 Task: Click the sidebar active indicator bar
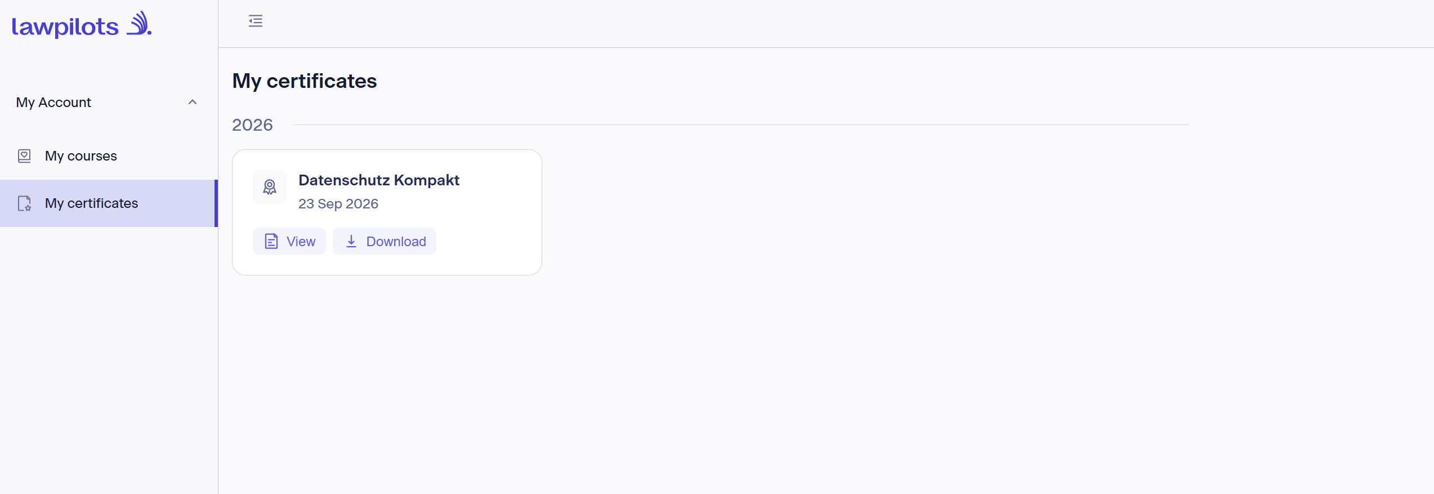(216, 203)
